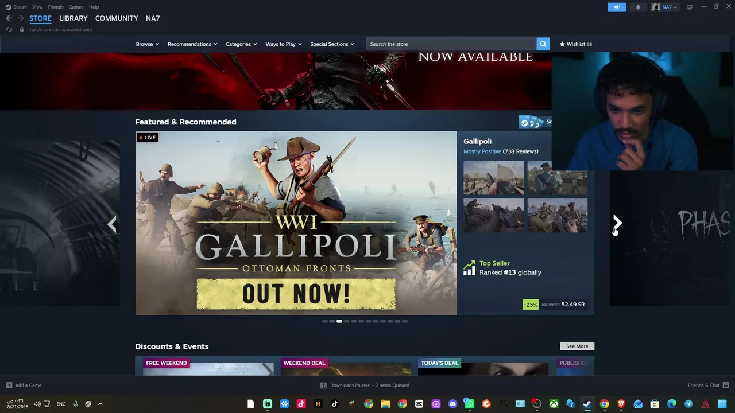The height and width of the screenshot is (413, 735).
Task: Reload the store page
Action: pyautogui.click(x=9, y=29)
